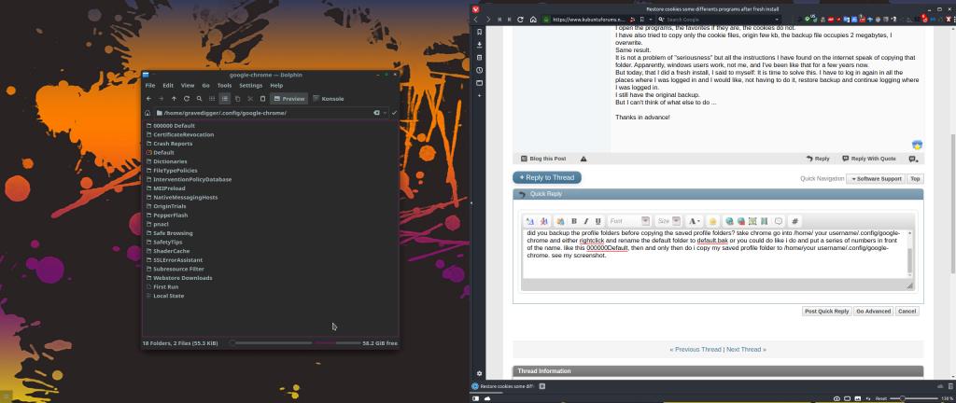
Task: Click the smiley insert icon in editor toolbar
Action: click(712, 221)
